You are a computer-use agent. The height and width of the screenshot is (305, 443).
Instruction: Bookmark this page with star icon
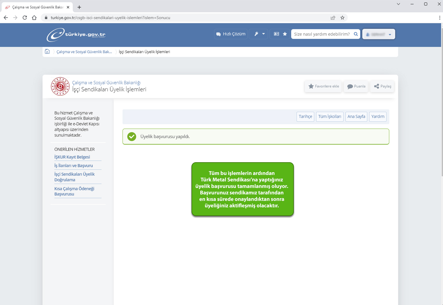[342, 18]
